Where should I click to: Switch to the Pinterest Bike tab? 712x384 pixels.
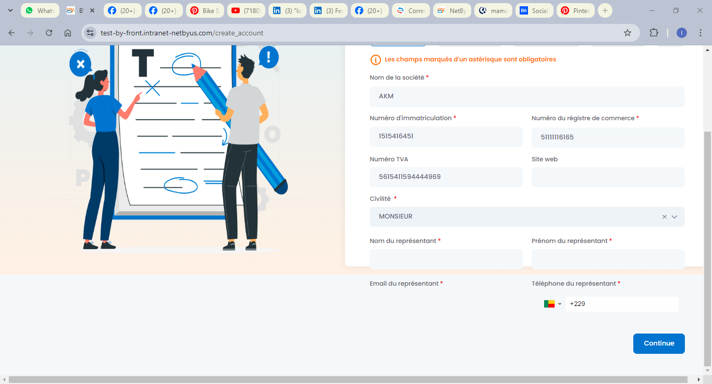tap(205, 10)
